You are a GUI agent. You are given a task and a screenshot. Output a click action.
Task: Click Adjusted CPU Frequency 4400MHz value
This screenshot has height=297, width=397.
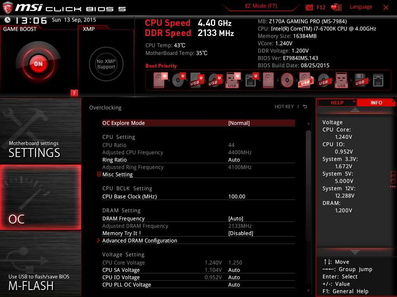240,152
